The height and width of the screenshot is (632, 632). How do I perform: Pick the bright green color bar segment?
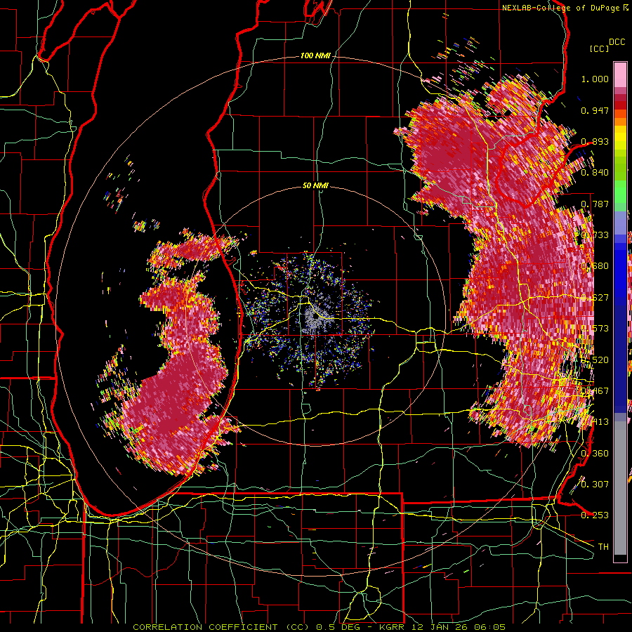[620, 192]
